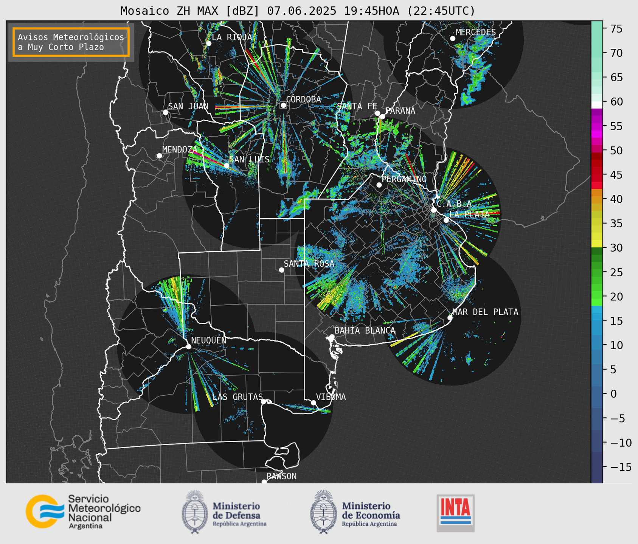Click the 45 dBZ red color band
638x544 pixels.
click(596, 175)
